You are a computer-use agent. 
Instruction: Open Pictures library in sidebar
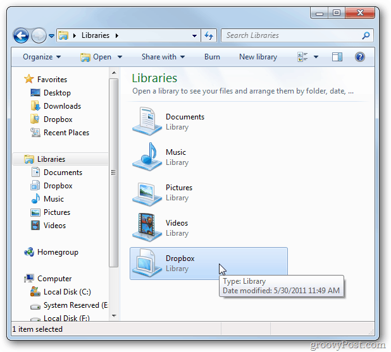pyautogui.click(x=57, y=212)
